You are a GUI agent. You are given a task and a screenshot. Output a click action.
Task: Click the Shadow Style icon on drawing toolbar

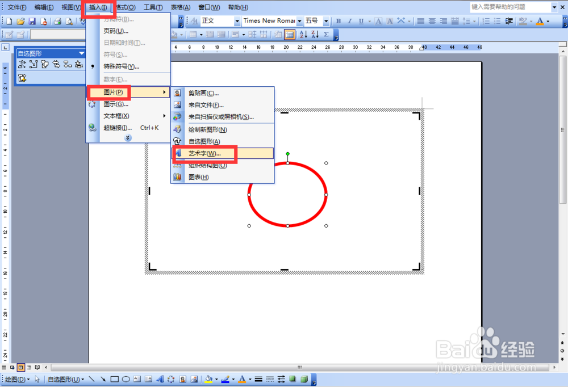291,378
